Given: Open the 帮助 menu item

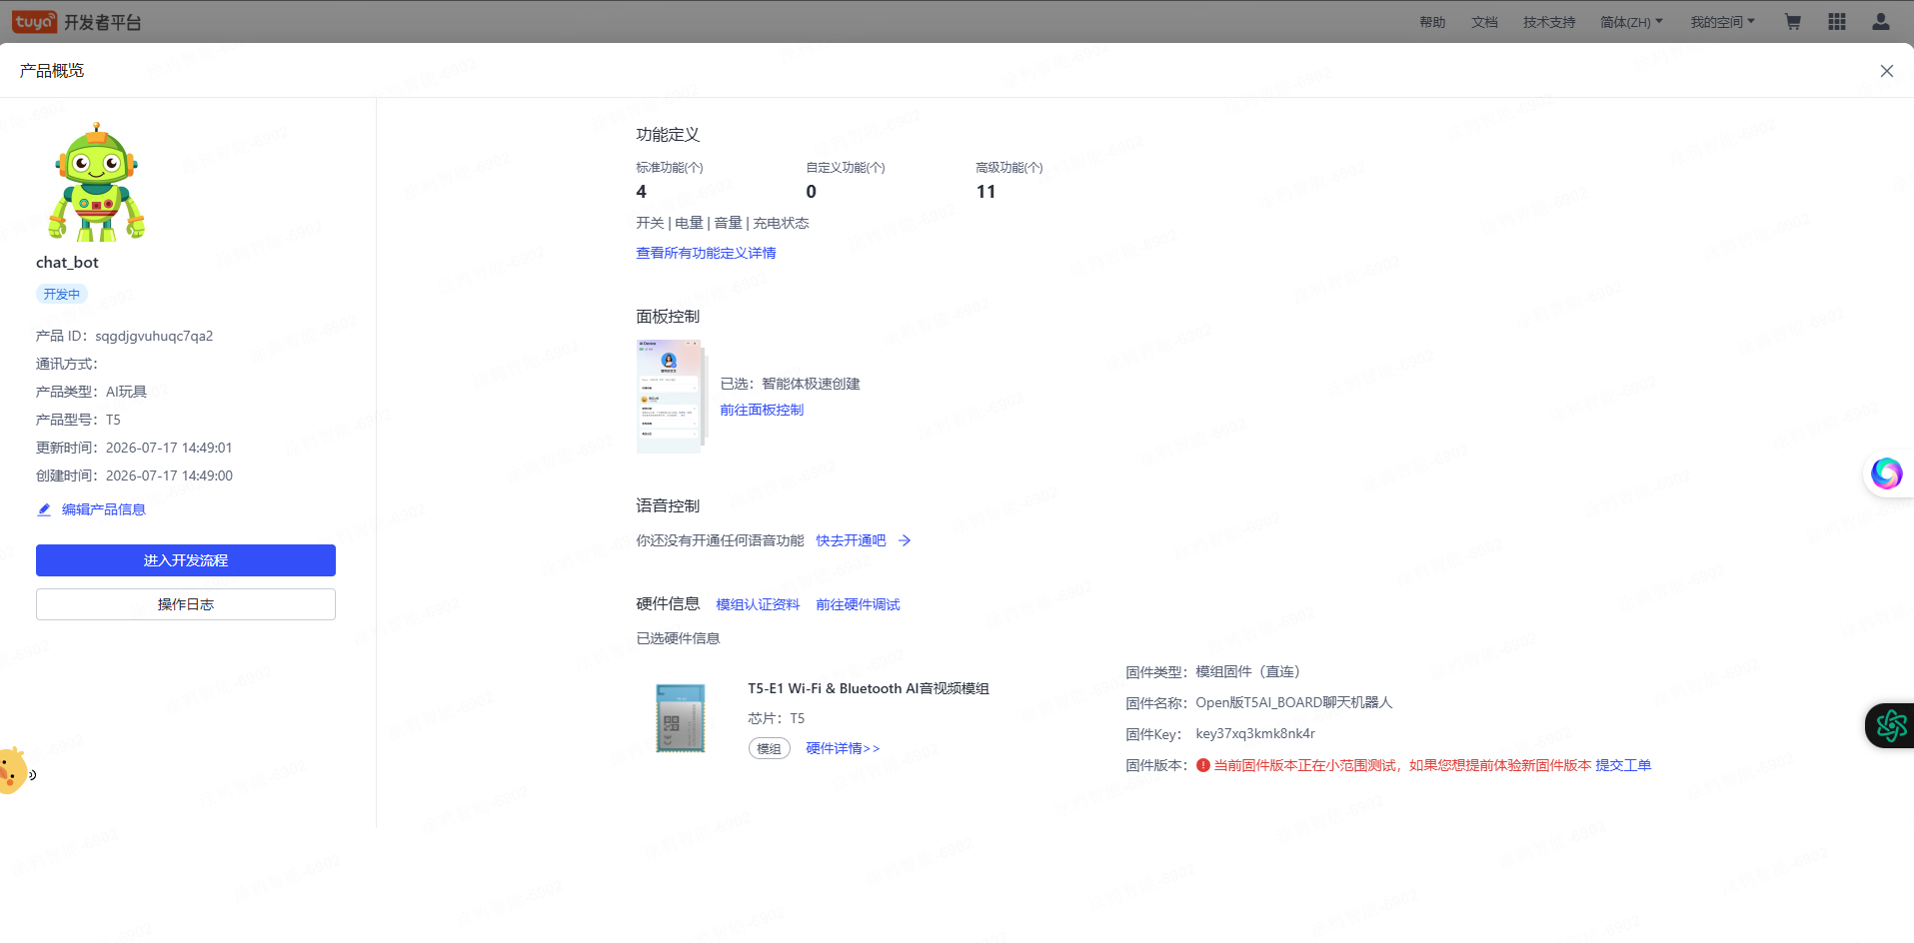Looking at the screenshot, I should pyautogui.click(x=1432, y=22).
